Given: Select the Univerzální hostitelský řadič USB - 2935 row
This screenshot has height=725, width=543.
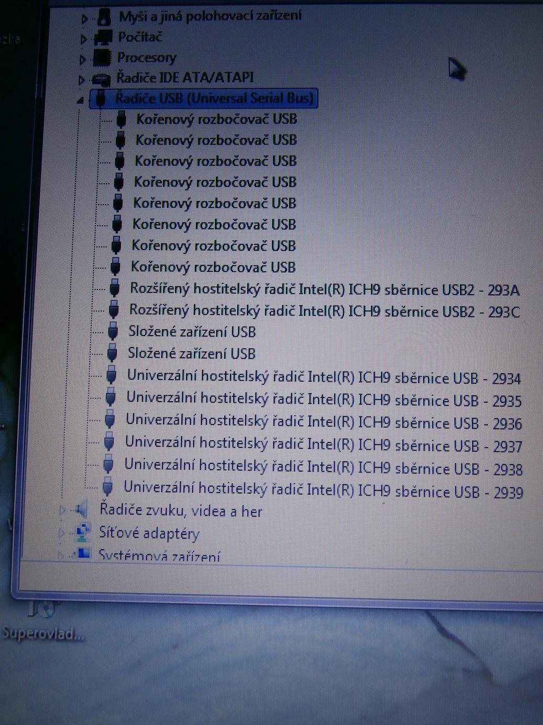Looking at the screenshot, I should (324, 399).
